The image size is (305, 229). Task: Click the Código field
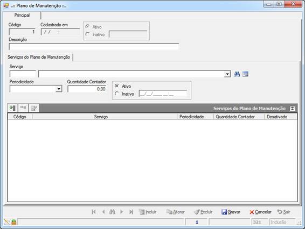tap(22, 32)
